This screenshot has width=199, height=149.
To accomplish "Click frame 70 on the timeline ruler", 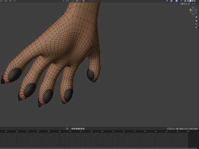I will pos(124,132).
